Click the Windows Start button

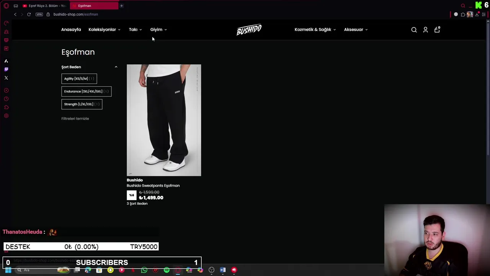point(8,270)
